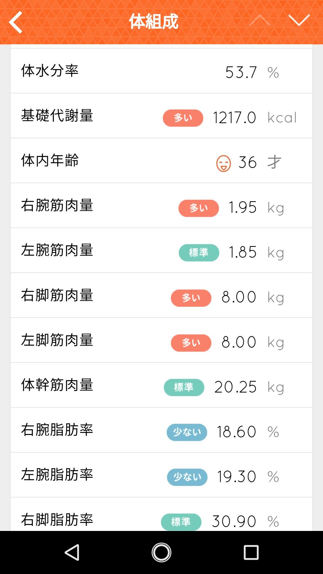The width and height of the screenshot is (323, 574).
Task: Tap the down chevron for next record
Action: coord(299,20)
